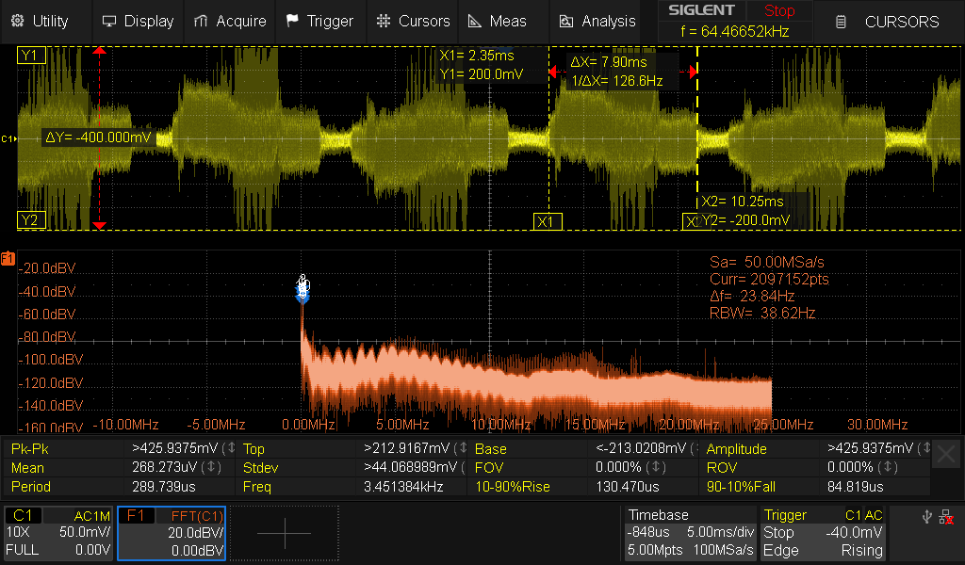The image size is (965, 565).
Task: Click the Acquire waveform icon
Action: click(201, 22)
